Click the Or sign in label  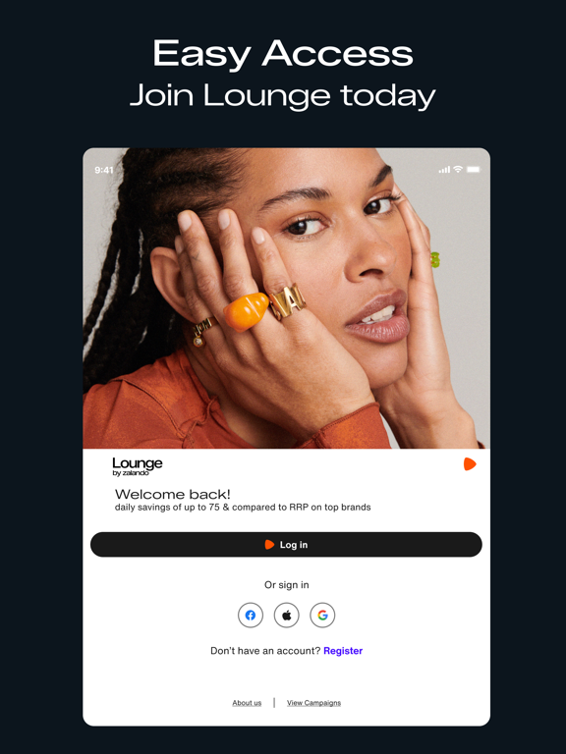[x=286, y=585]
